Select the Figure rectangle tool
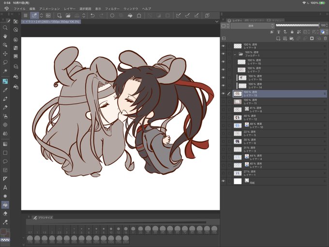The width and height of the screenshot is (329, 247). tap(5, 153)
